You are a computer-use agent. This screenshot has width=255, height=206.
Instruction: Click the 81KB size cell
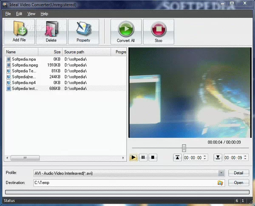click(x=56, y=71)
